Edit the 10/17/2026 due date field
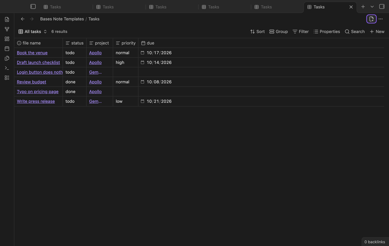 (x=159, y=52)
